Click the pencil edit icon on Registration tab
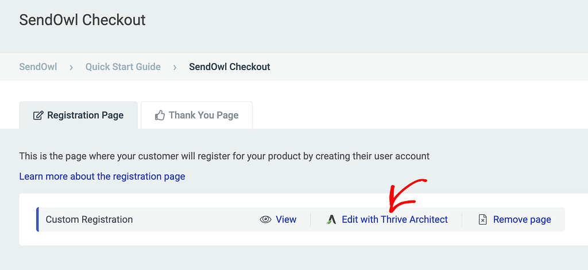588x270 pixels. pos(38,115)
